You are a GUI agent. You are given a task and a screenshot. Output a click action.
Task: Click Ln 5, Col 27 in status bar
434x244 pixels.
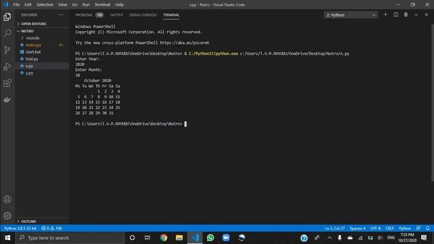coord(334,228)
